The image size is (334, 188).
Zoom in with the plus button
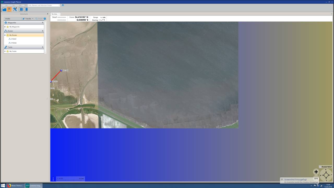coord(316,172)
